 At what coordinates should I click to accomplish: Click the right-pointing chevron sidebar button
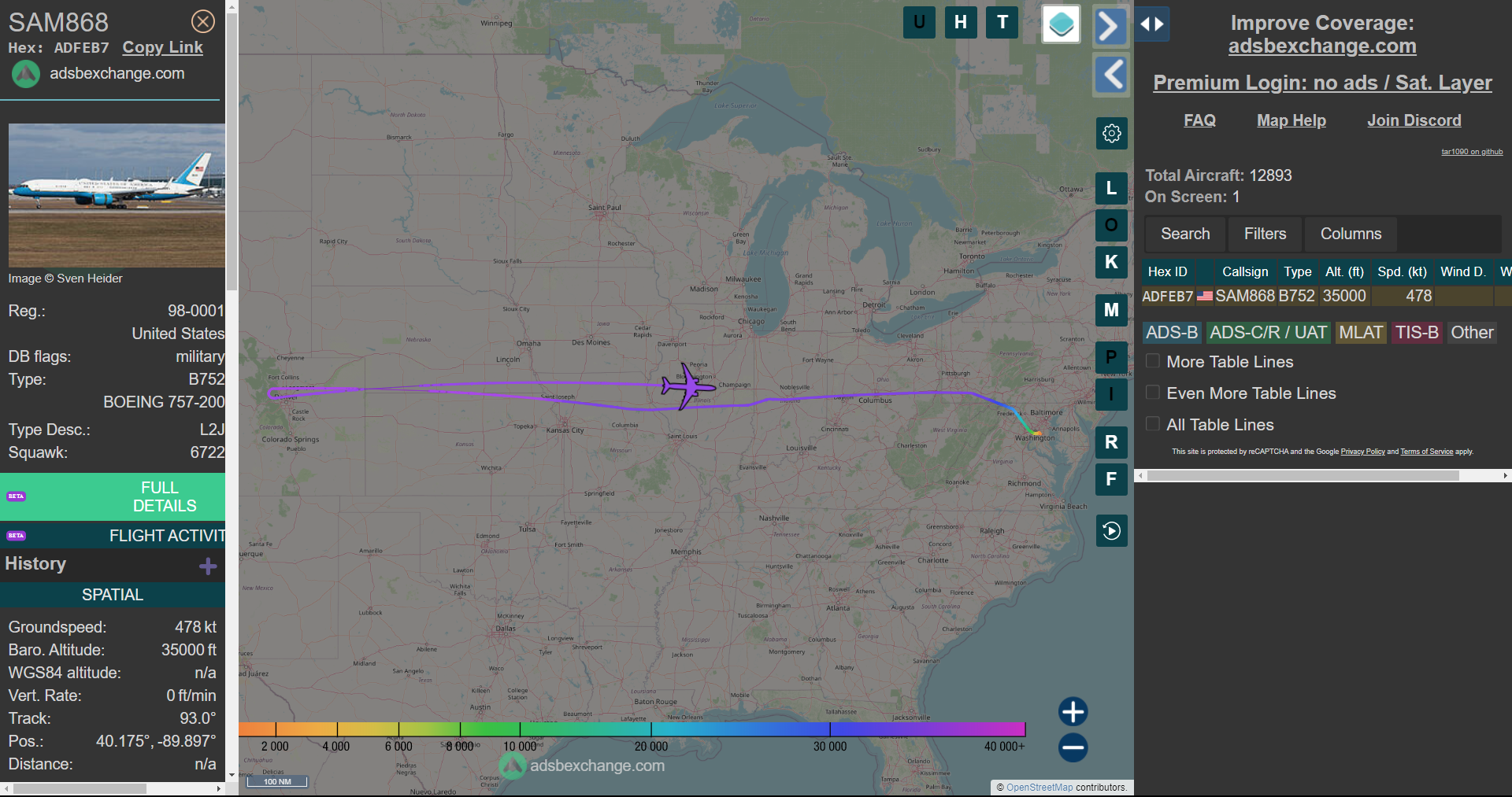coord(1110,26)
